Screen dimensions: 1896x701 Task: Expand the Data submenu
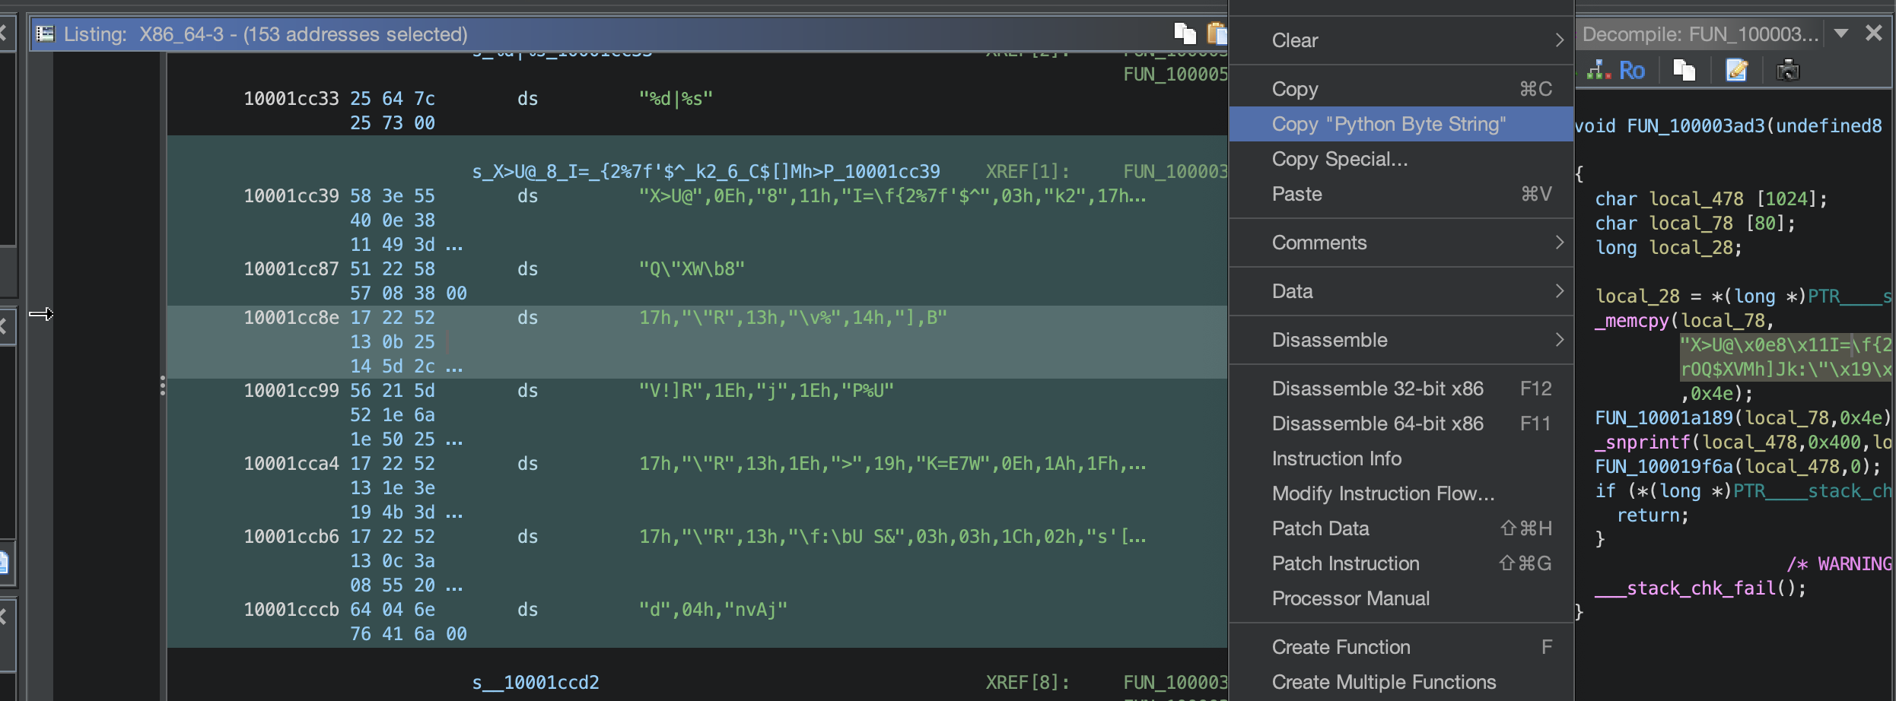(1401, 291)
